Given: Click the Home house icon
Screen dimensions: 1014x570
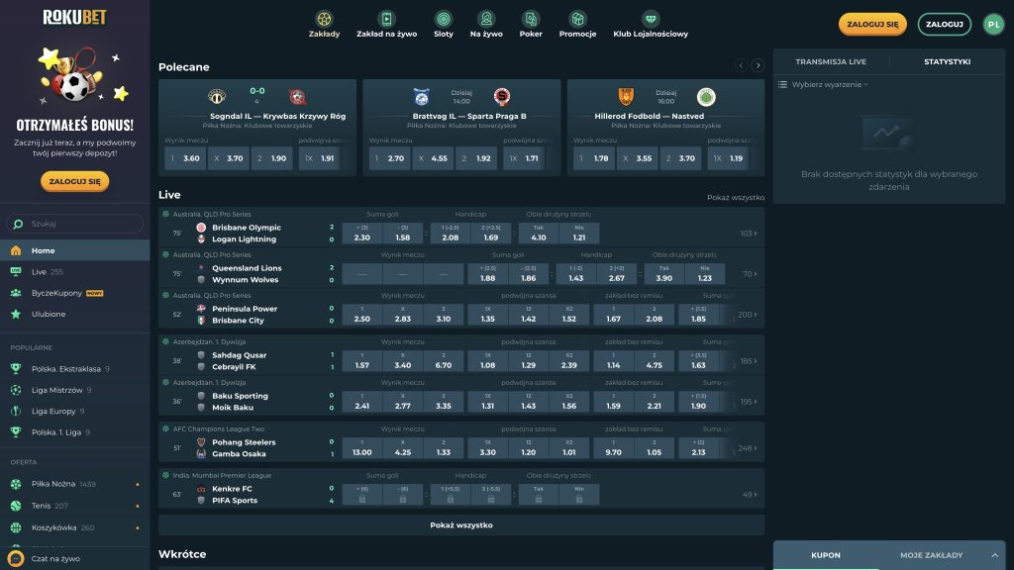Looking at the screenshot, I should [x=16, y=250].
